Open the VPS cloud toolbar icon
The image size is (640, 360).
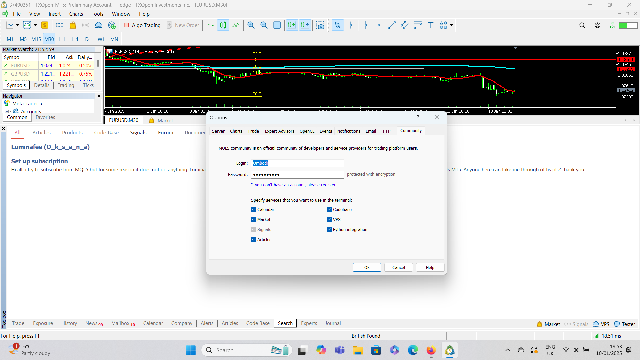[99, 25]
